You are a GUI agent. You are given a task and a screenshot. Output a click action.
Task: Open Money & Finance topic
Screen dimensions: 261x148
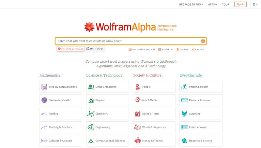pos(154,141)
